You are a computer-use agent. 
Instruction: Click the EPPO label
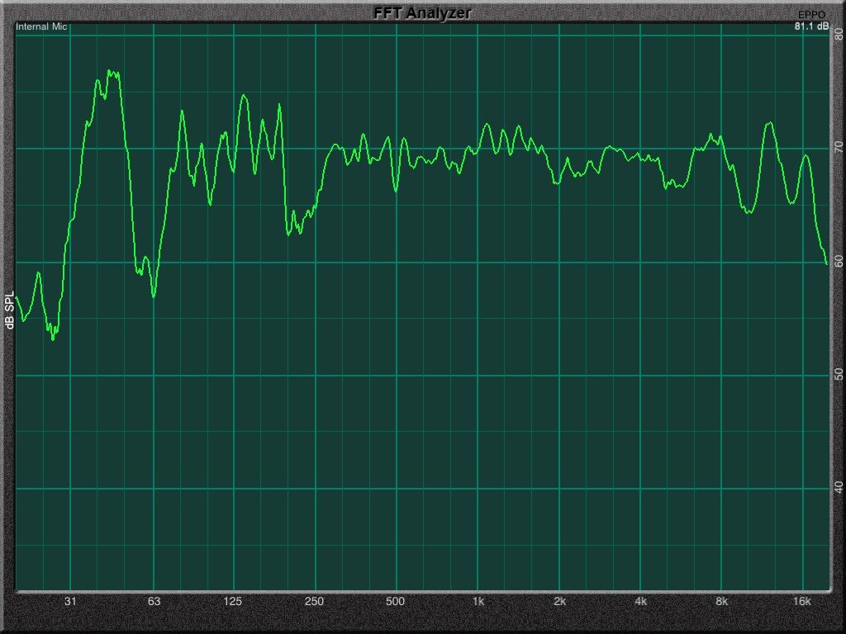coord(812,15)
